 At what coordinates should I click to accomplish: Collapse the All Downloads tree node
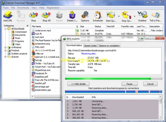[5, 29]
